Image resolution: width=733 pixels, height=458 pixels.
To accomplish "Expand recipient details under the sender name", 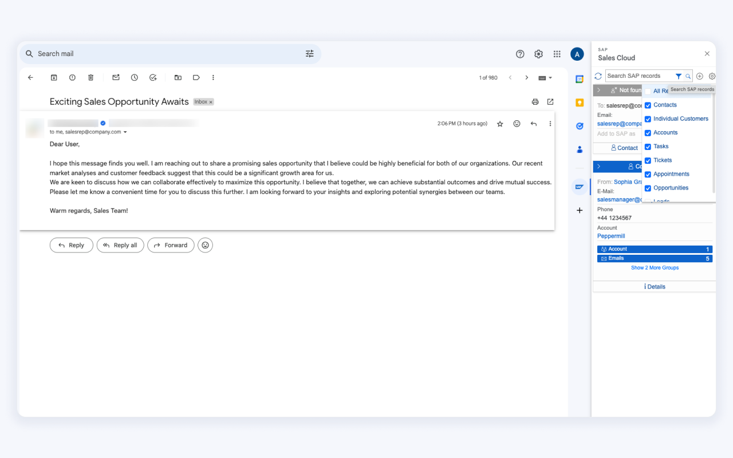I will coord(125,131).
